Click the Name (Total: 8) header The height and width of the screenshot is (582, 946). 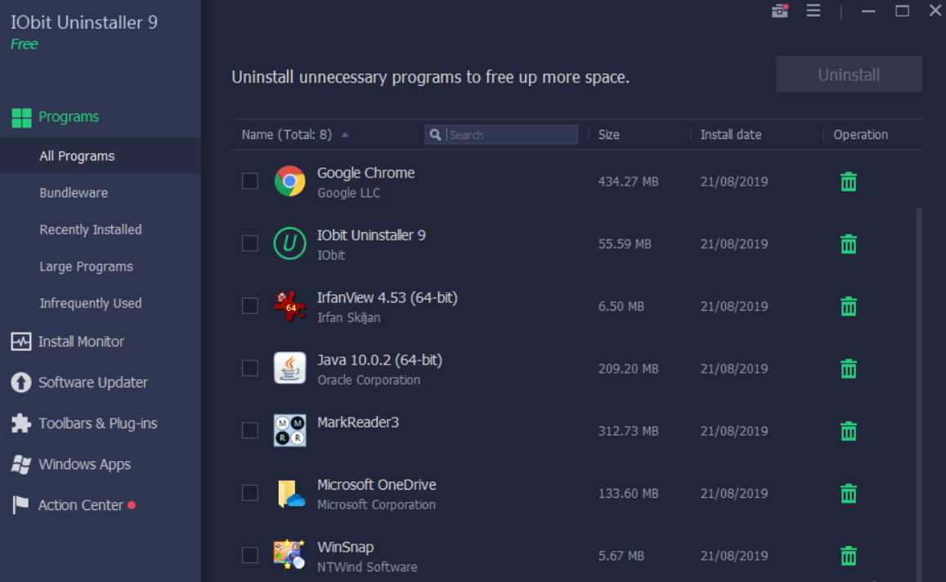point(286,135)
